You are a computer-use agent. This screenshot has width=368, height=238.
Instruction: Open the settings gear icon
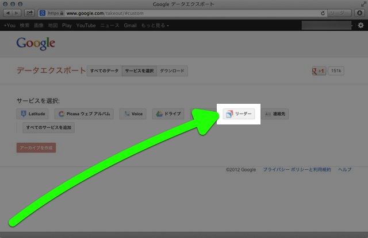point(361,25)
